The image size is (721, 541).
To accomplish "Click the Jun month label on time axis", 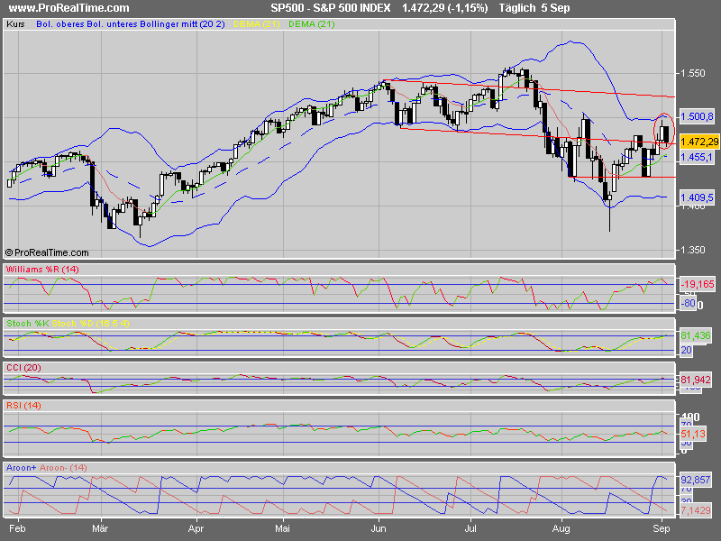I will pyautogui.click(x=379, y=528).
